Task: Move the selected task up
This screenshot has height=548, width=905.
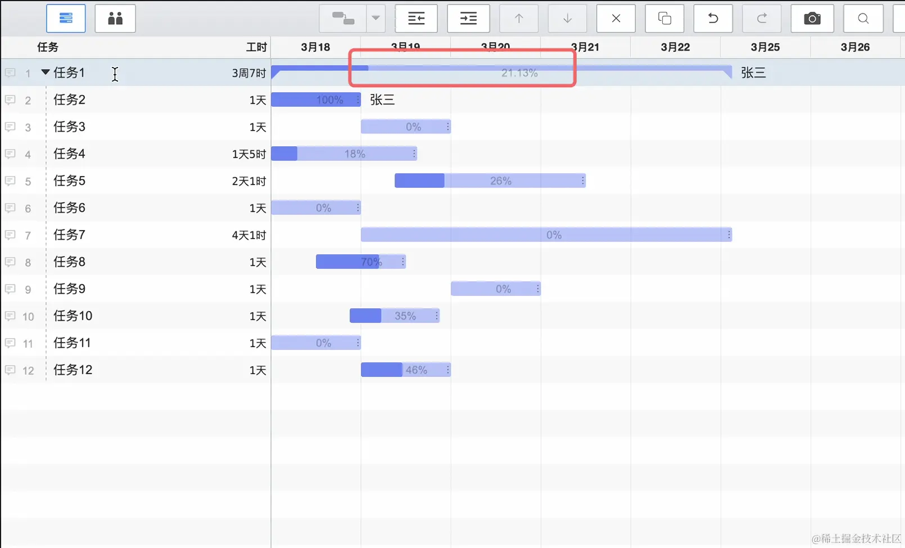Action: click(519, 19)
